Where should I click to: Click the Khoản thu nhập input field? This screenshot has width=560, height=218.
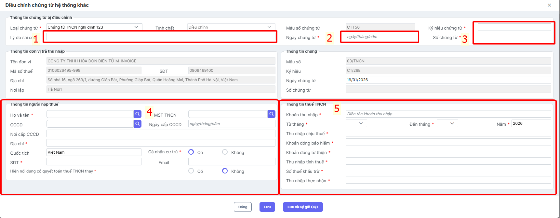coord(448,114)
